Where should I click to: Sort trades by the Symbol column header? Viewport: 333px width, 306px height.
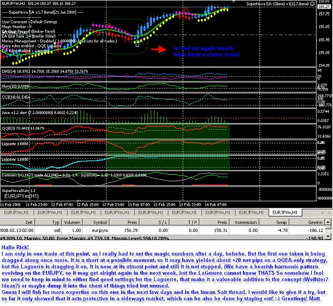(x=96, y=222)
